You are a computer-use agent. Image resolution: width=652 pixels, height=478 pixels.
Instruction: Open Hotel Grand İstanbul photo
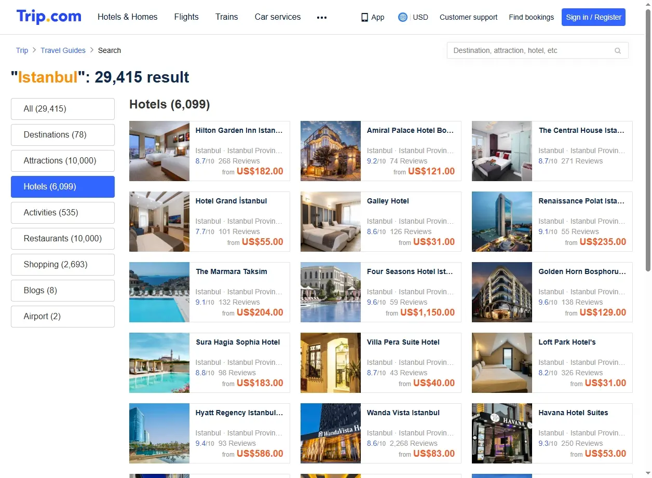159,222
